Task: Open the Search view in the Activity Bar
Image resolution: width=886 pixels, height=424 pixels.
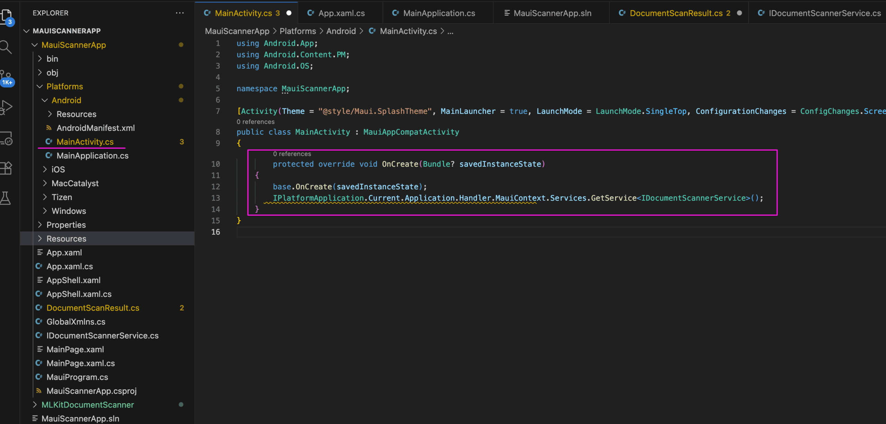Action: [7, 47]
